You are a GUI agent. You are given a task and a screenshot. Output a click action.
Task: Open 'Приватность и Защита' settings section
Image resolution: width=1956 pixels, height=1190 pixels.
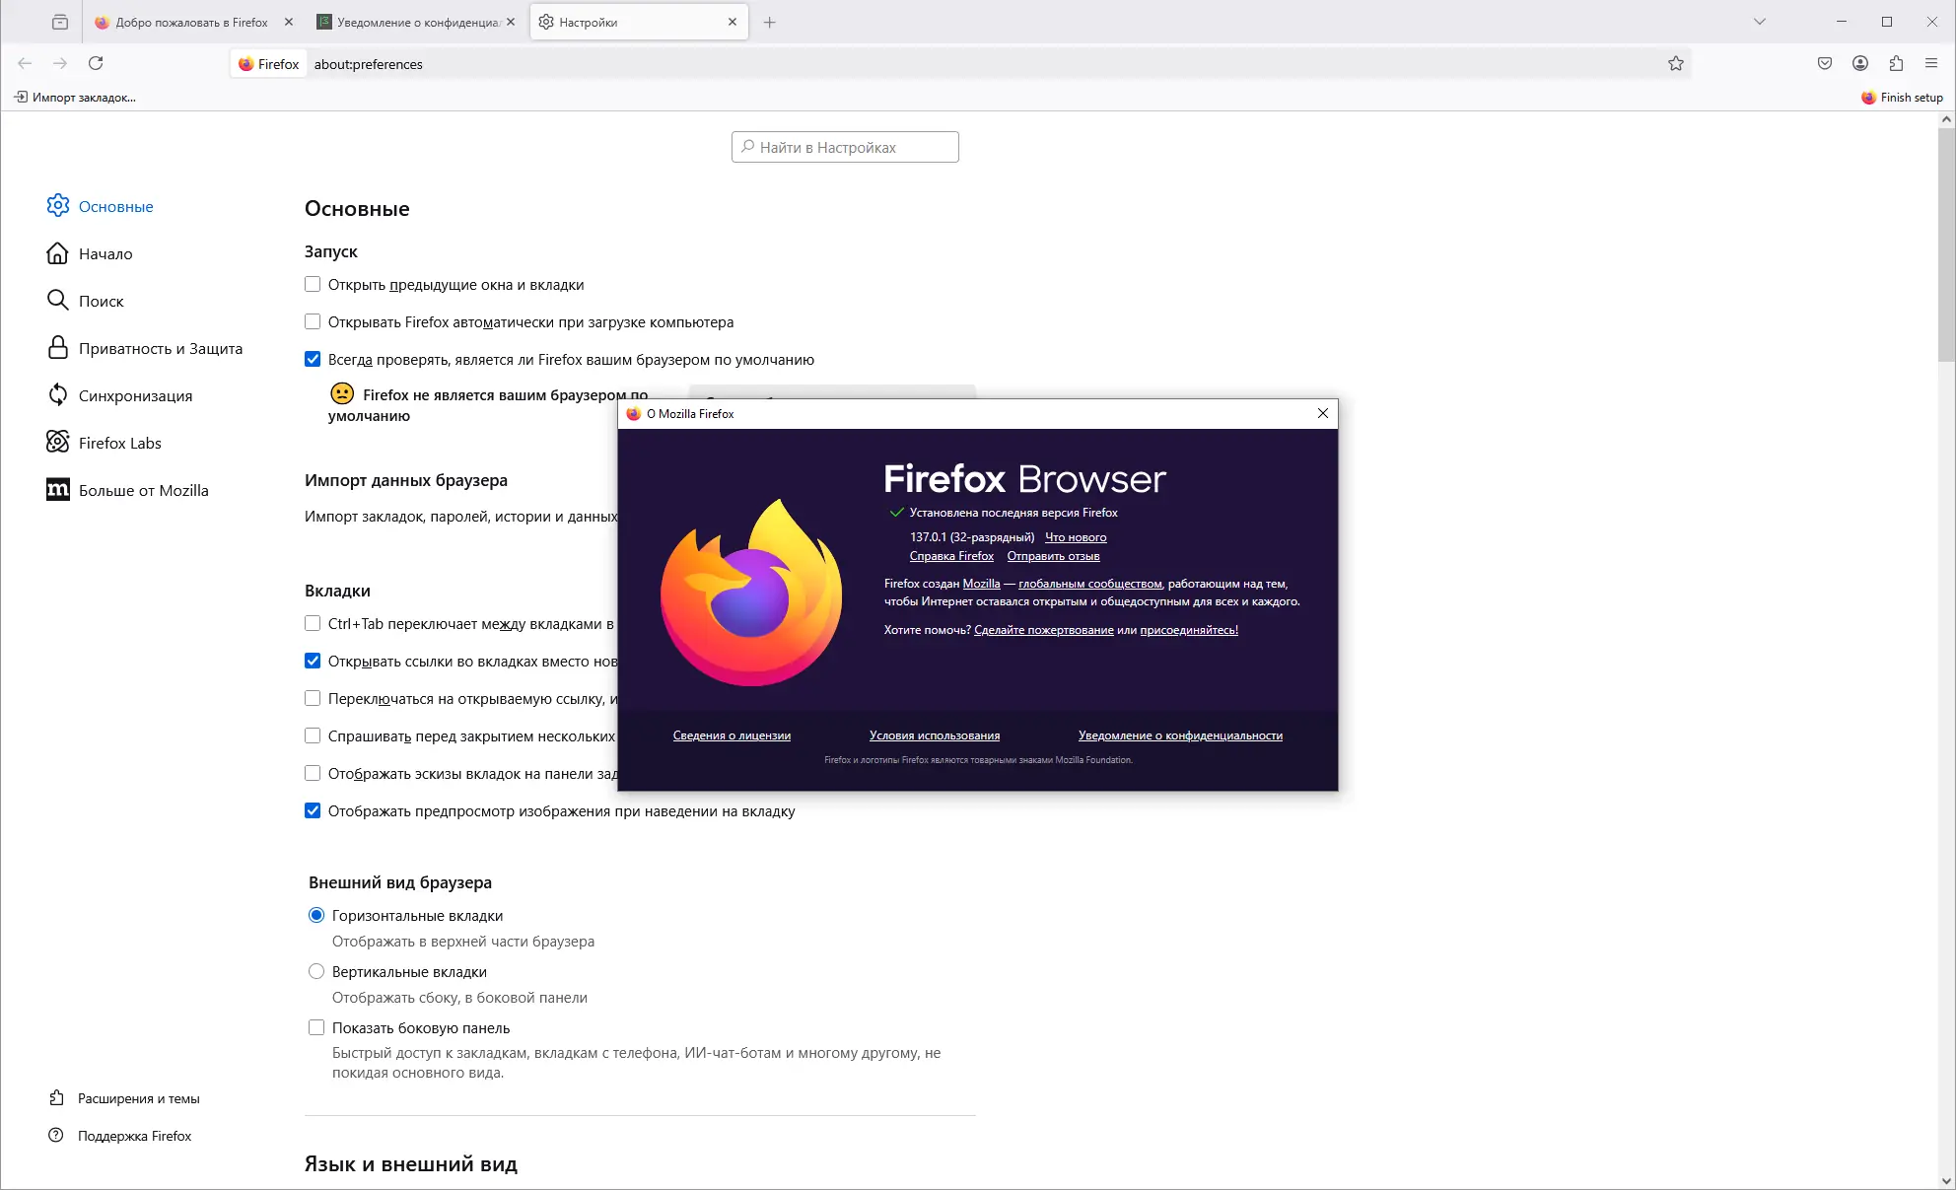pyautogui.click(x=160, y=348)
